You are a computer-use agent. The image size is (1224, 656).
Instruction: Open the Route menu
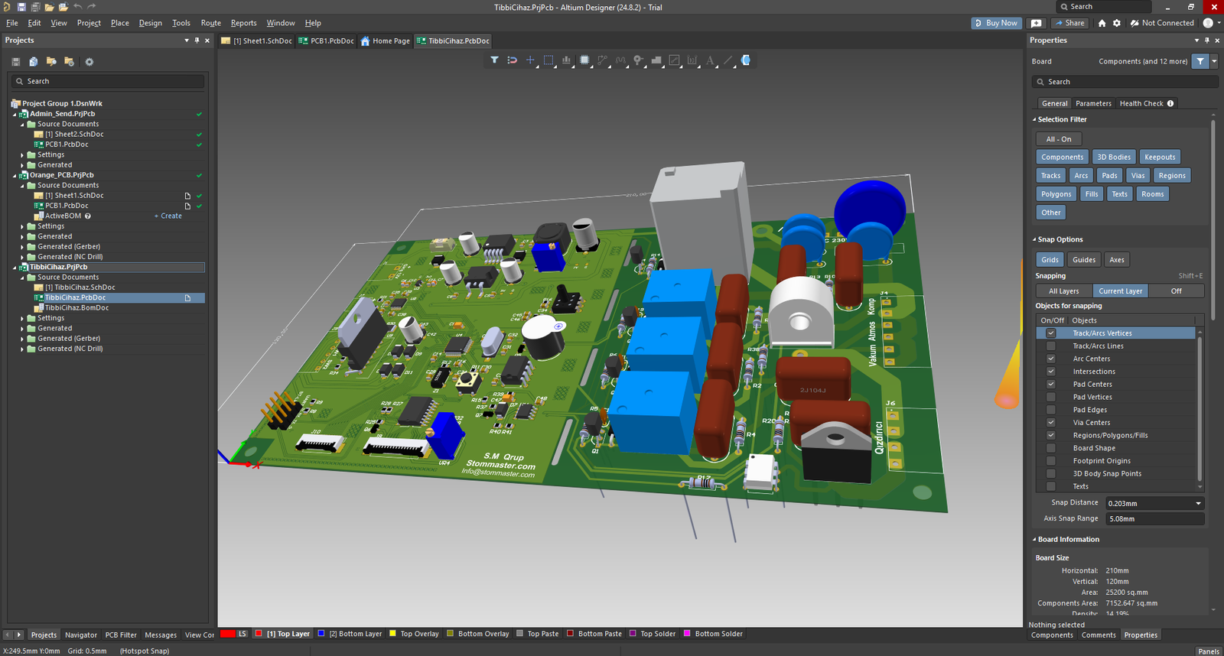pyautogui.click(x=210, y=23)
